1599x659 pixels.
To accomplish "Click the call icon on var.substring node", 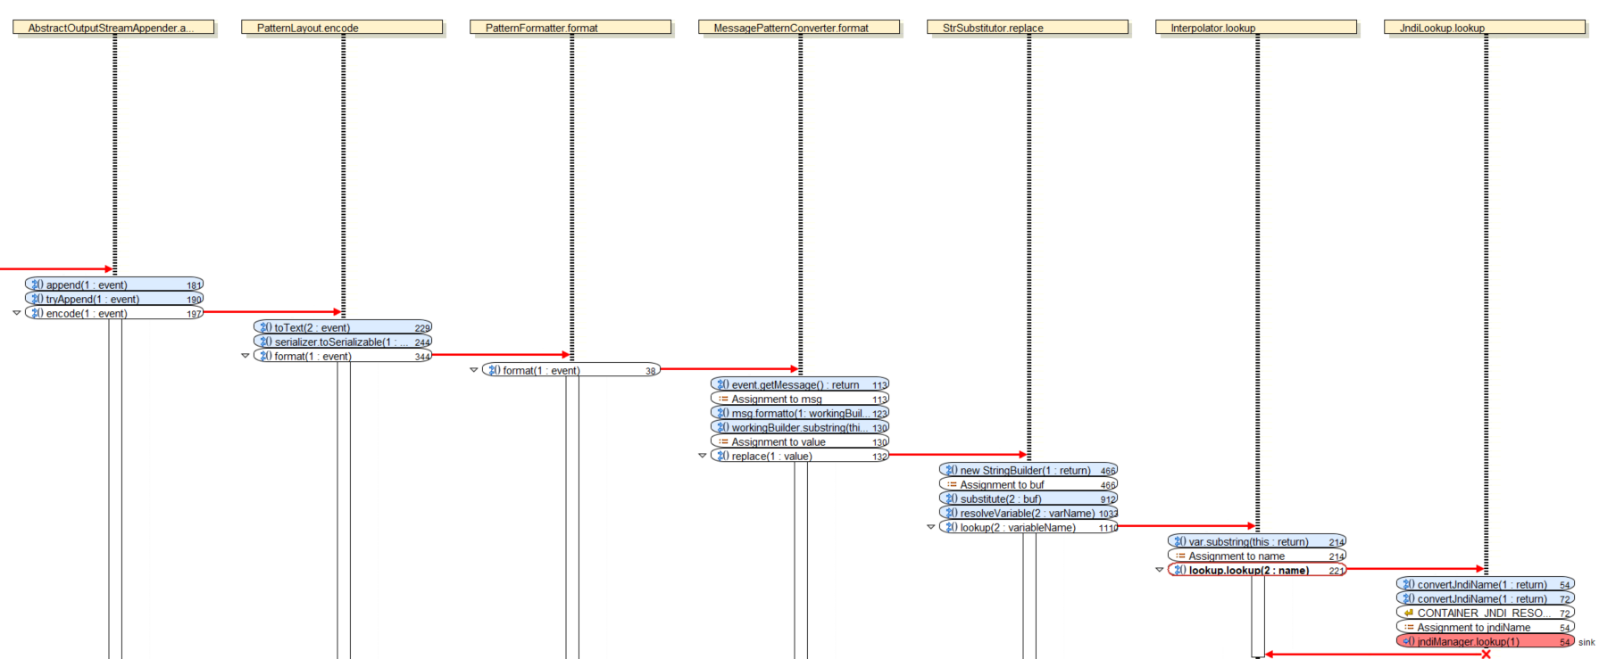I will click(x=1180, y=542).
